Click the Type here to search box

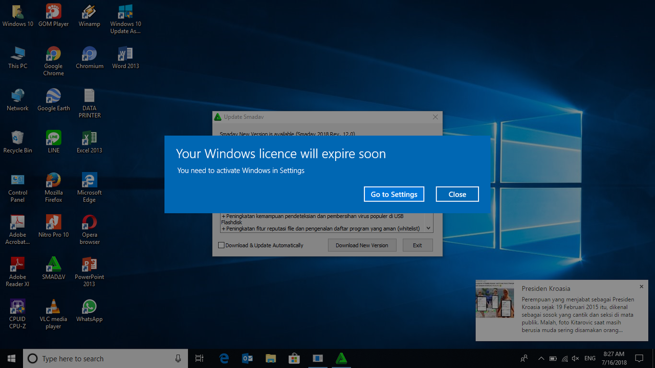[105, 358]
